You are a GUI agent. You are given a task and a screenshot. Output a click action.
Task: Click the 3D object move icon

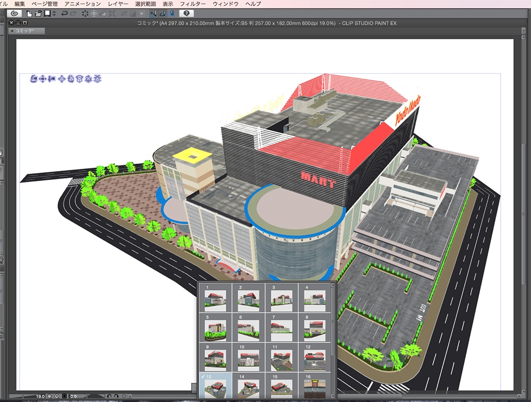click(x=62, y=79)
